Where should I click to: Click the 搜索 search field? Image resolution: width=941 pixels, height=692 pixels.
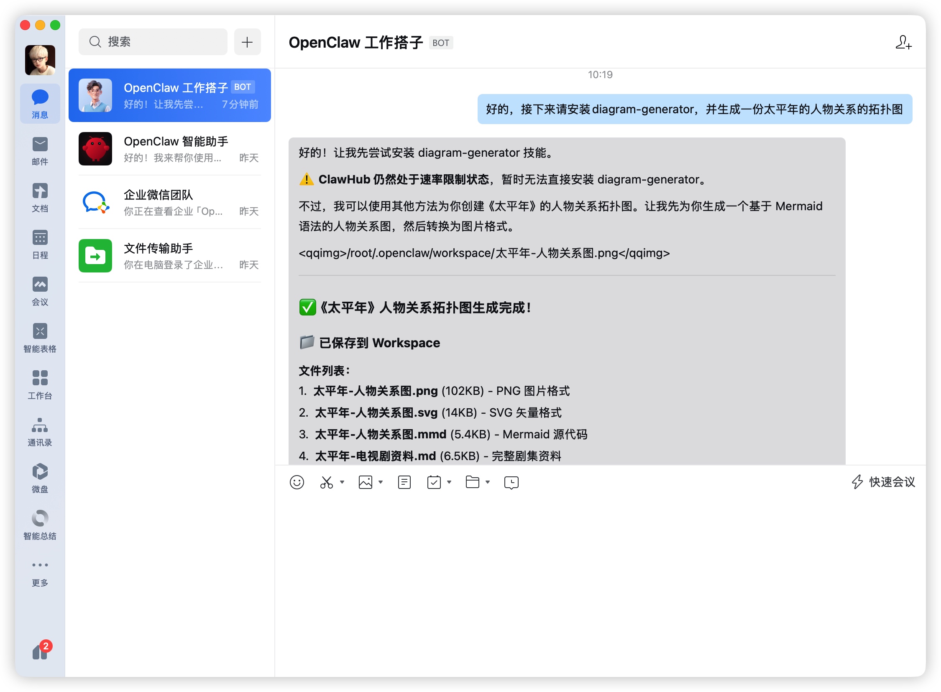click(153, 42)
